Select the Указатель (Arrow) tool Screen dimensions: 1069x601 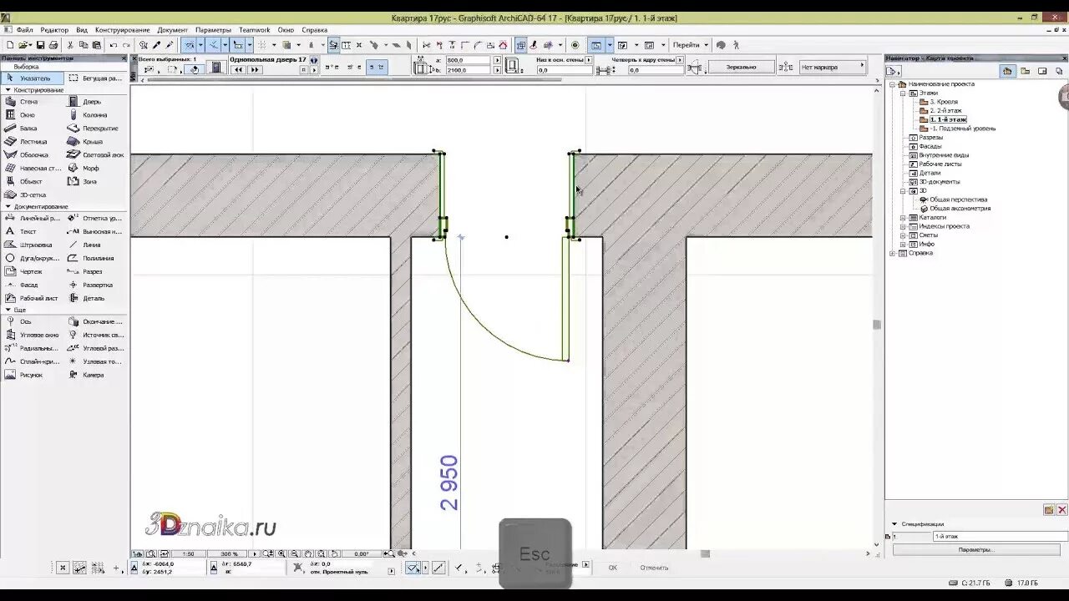click(32, 78)
